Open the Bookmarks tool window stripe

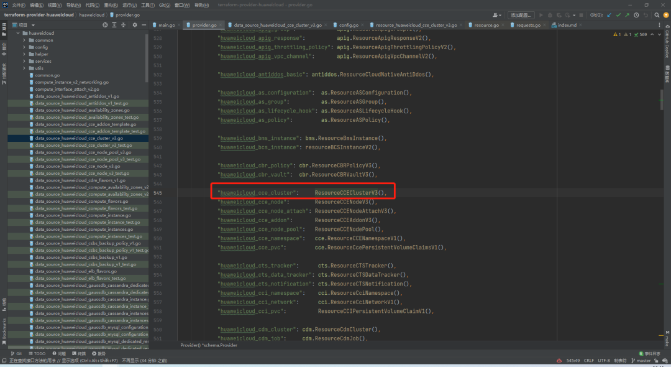(x=4, y=330)
